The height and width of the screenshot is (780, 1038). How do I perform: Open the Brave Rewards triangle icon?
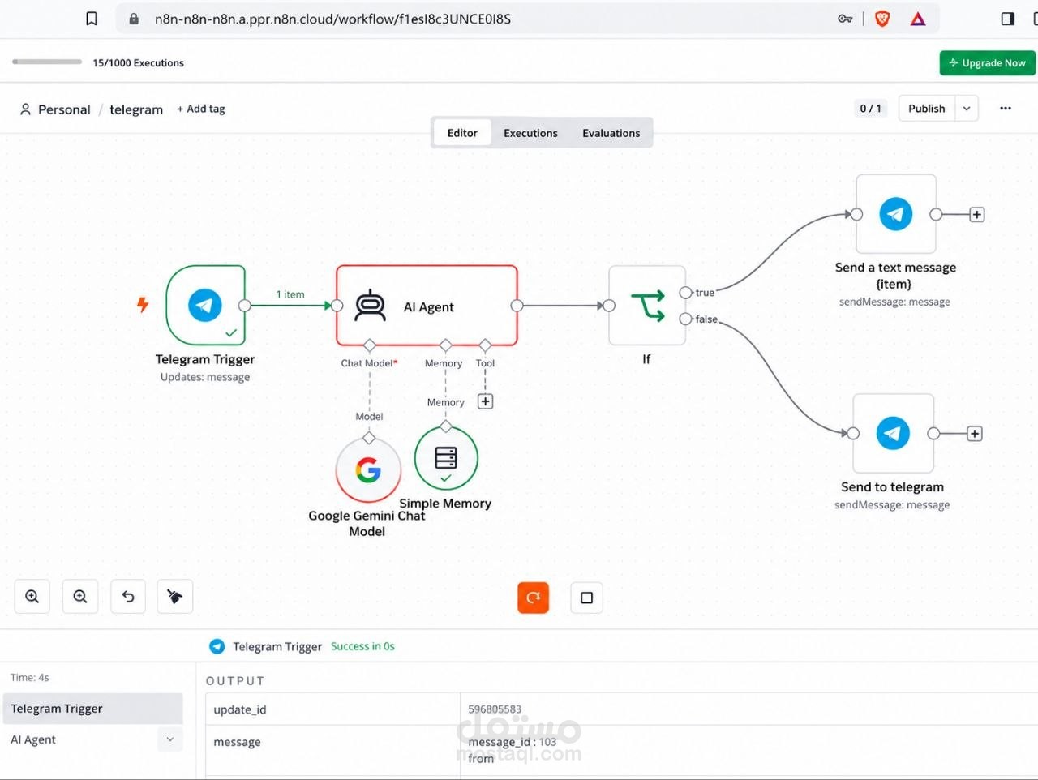[918, 19]
